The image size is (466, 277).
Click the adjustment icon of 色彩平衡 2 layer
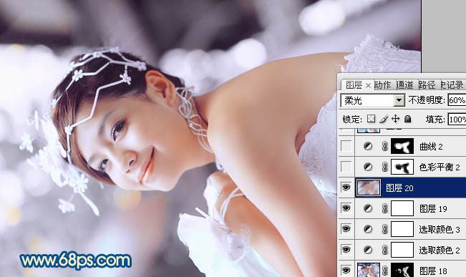click(x=368, y=167)
